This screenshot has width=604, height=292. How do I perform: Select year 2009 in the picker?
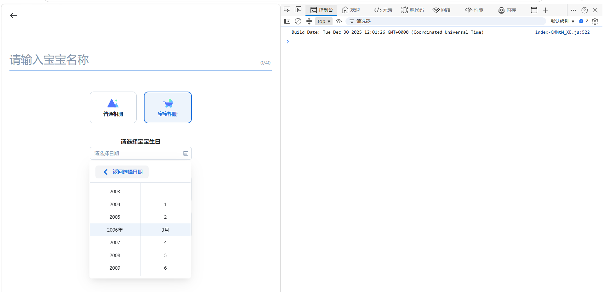[x=115, y=268]
